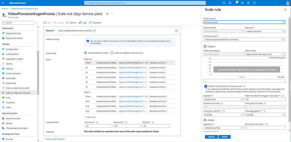Open the Time grain statistic dropdown
Screen dimensions: 291x142
click(224, 115)
